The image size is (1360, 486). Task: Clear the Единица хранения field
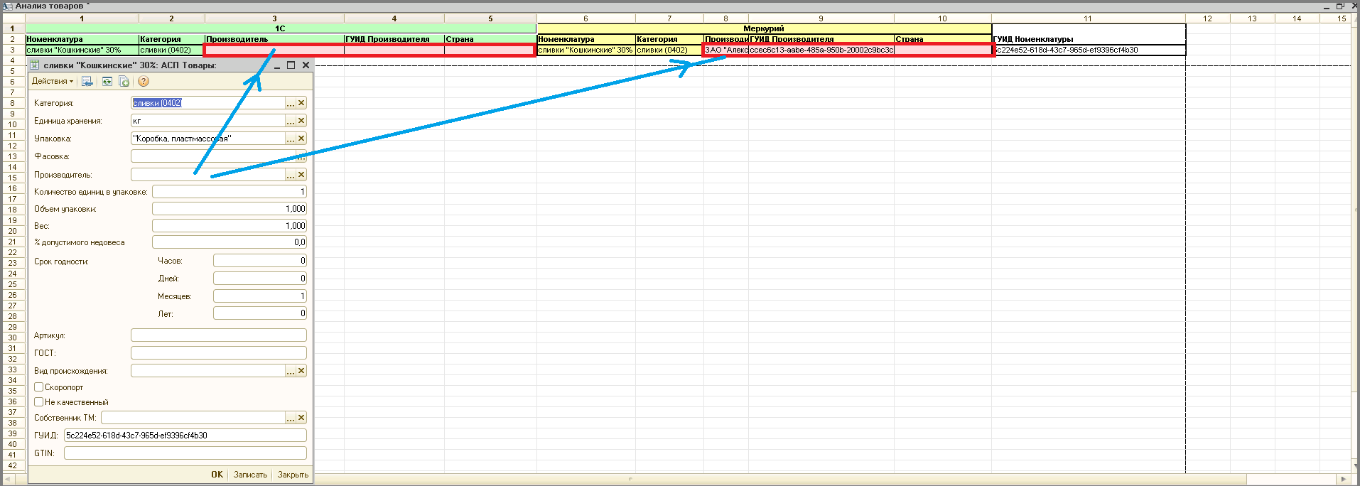tap(301, 121)
